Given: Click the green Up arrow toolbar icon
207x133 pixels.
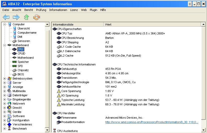Looking at the screenshot, I should coord(26,17).
